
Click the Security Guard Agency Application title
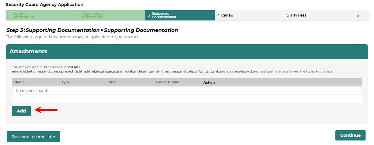(45, 5)
